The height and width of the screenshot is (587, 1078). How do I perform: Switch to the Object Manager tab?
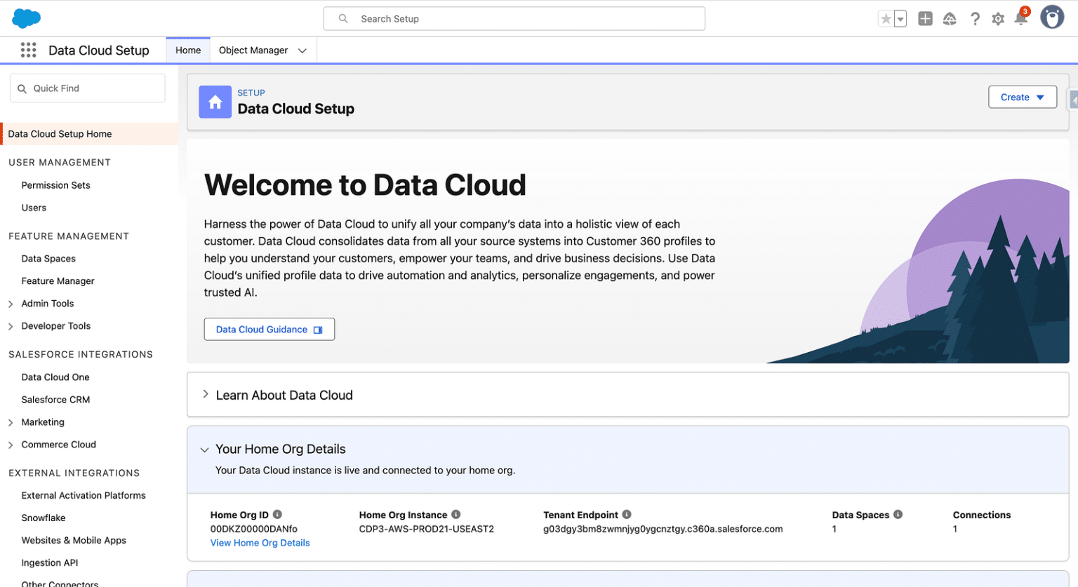(x=253, y=50)
